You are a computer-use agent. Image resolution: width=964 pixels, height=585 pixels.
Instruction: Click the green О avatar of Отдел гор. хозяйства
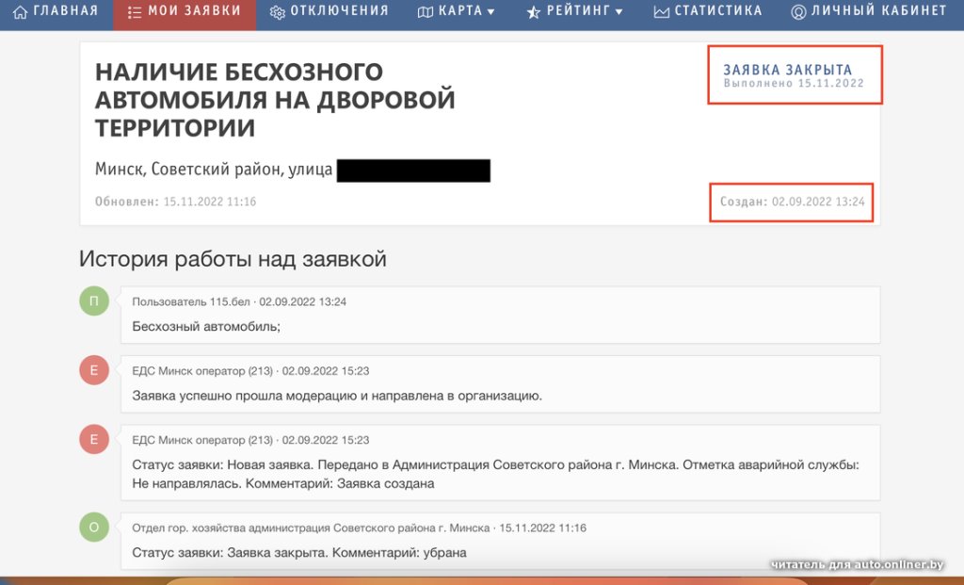(x=93, y=528)
